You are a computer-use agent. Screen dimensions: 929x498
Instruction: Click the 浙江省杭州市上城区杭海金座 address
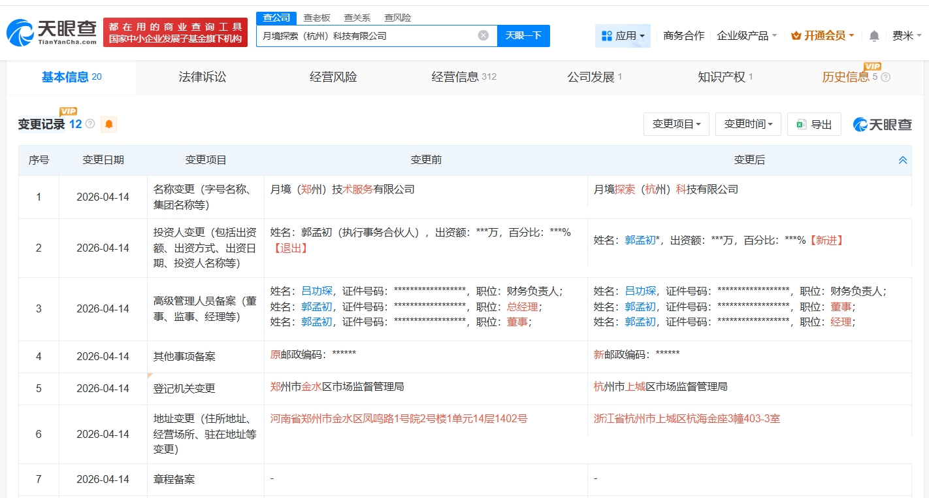687,419
